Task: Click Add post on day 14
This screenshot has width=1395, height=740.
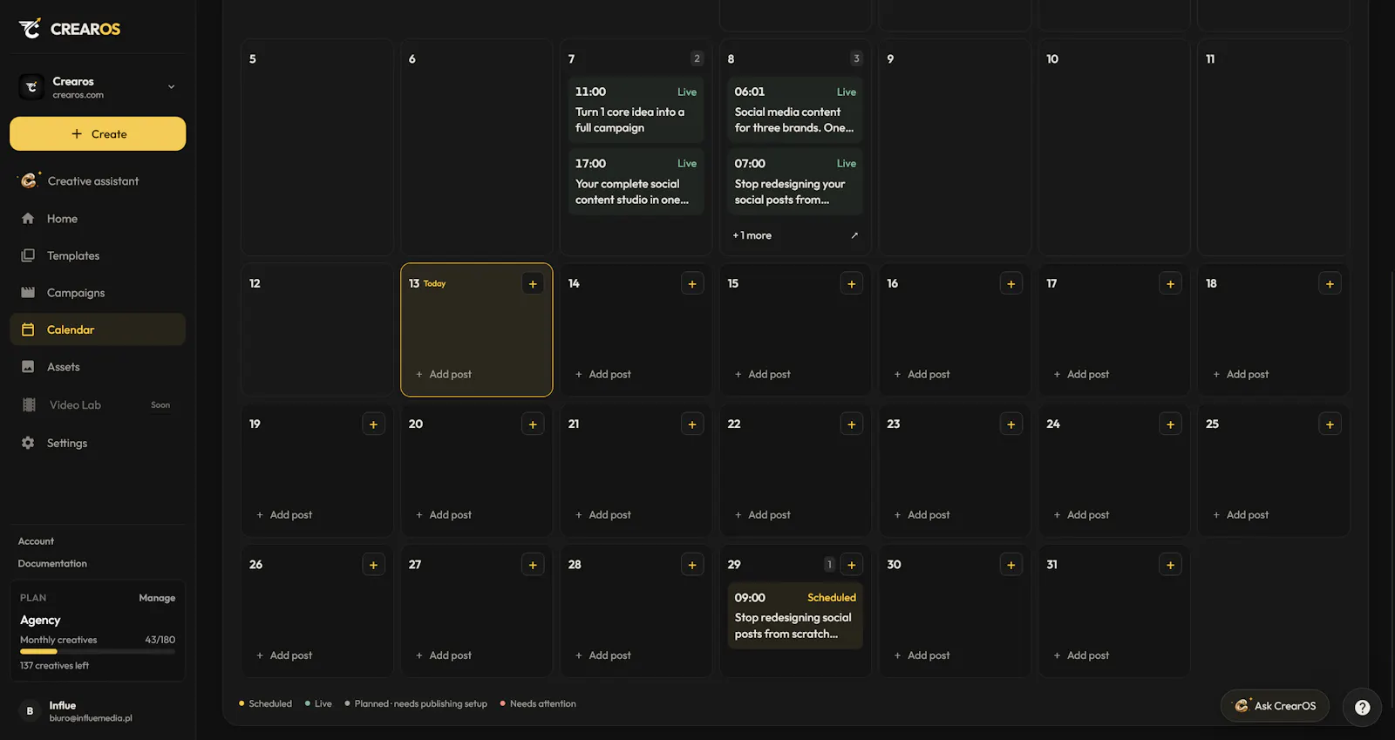Action: tap(603, 375)
